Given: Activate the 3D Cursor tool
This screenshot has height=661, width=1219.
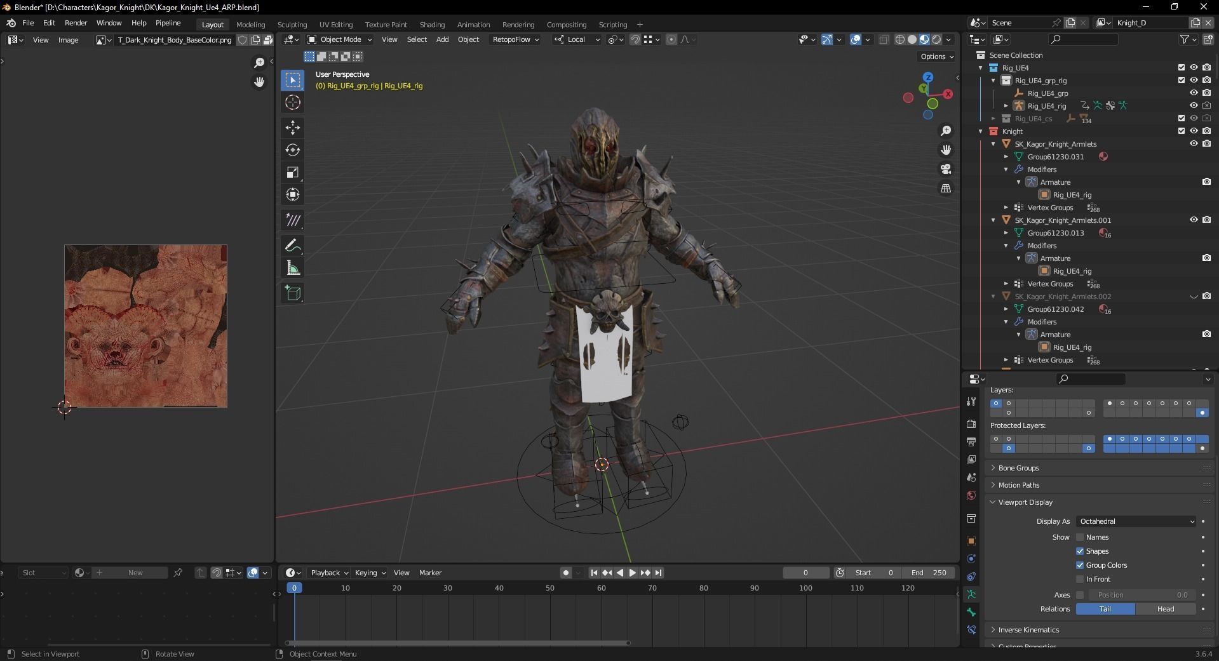Looking at the screenshot, I should [293, 102].
